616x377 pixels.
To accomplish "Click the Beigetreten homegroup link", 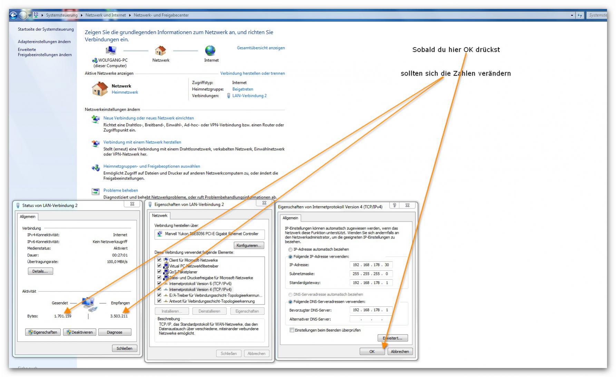I will click(x=243, y=89).
